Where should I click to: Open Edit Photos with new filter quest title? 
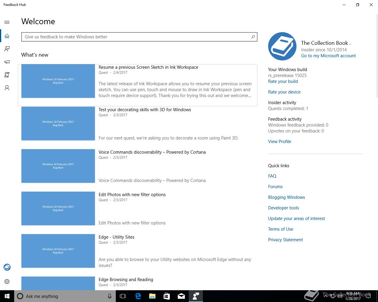tap(132, 195)
